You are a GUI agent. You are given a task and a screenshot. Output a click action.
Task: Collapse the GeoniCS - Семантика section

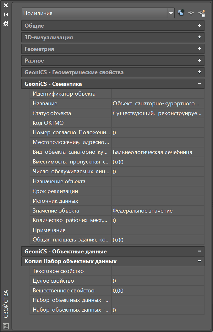pos(199,84)
